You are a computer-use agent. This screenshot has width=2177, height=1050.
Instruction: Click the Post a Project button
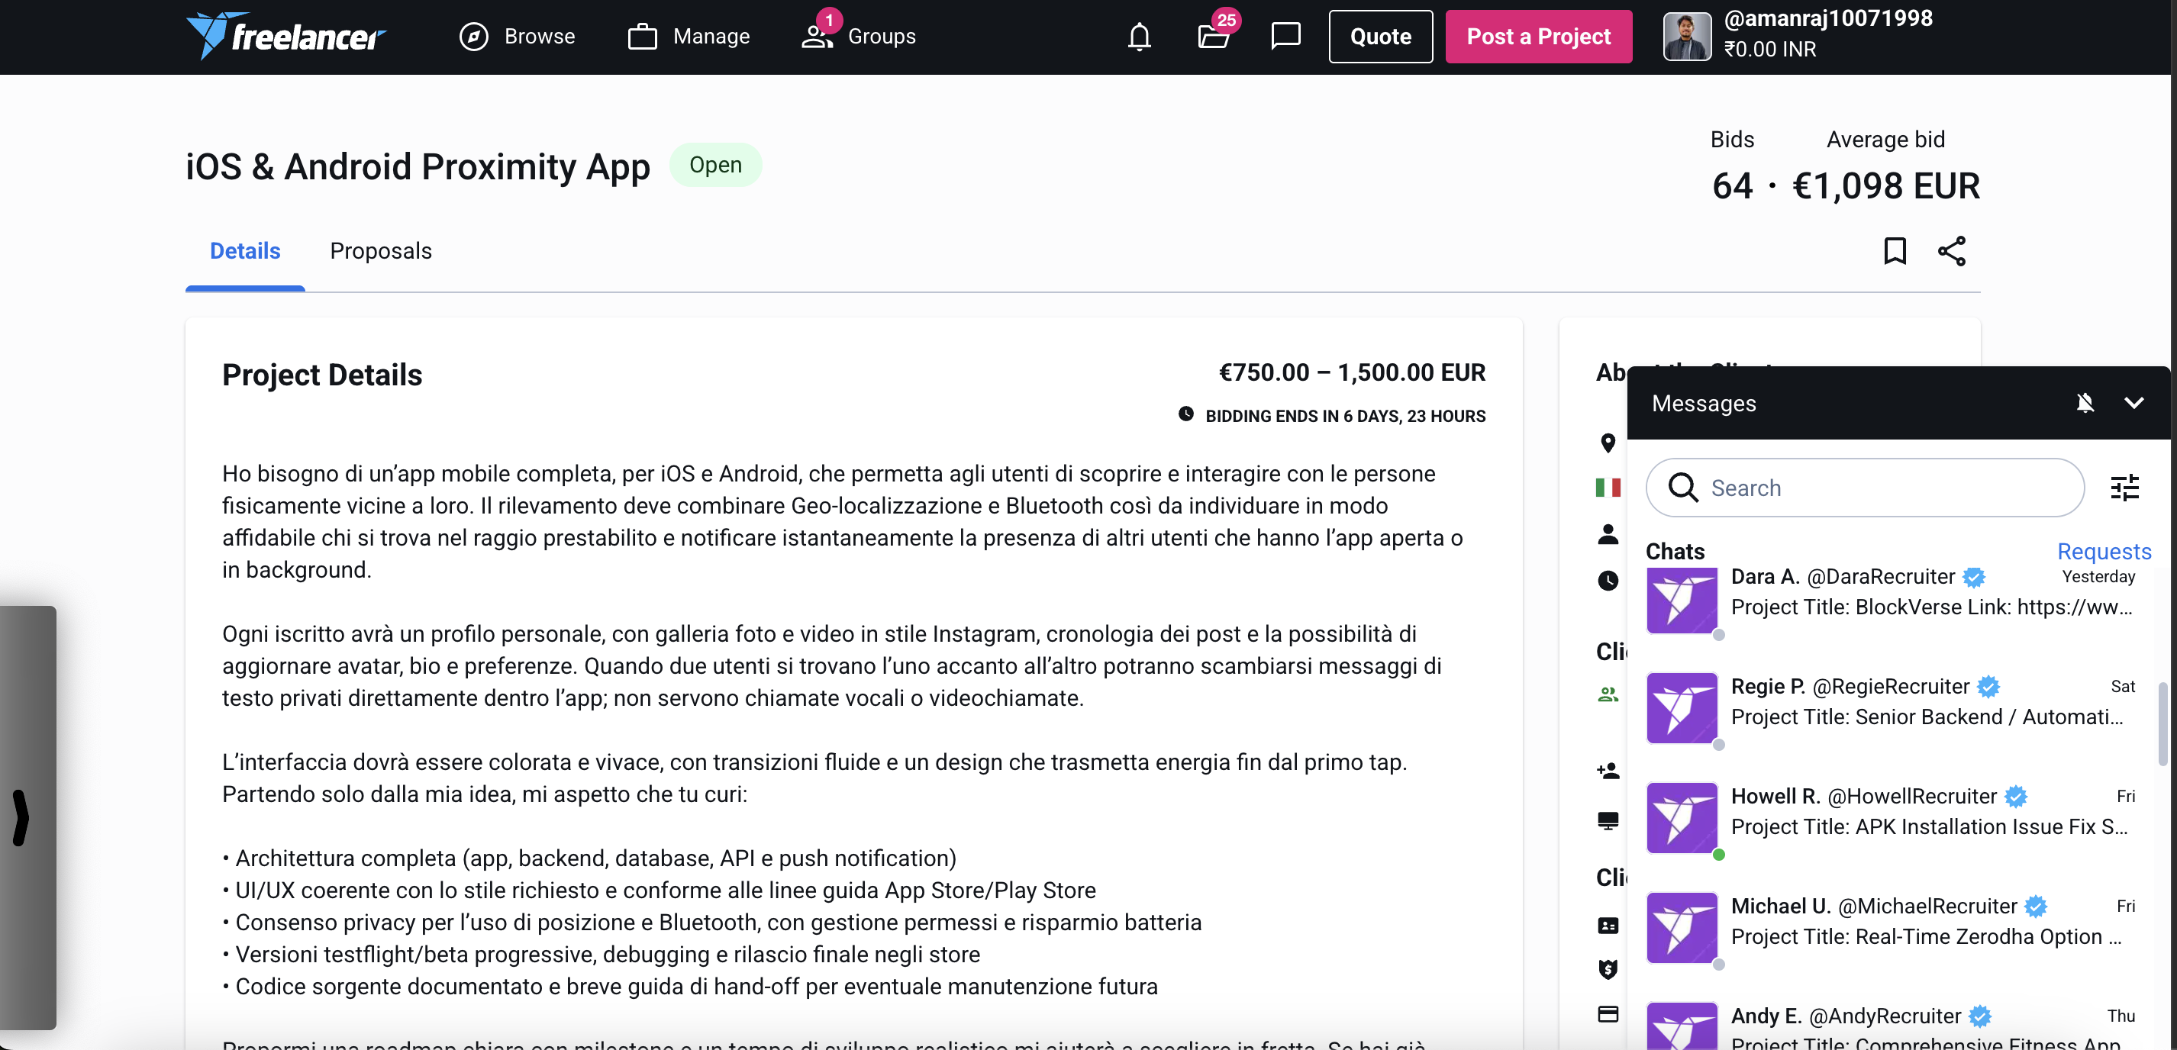[x=1539, y=37]
